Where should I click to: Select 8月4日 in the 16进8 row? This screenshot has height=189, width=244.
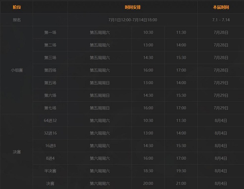[221, 146]
